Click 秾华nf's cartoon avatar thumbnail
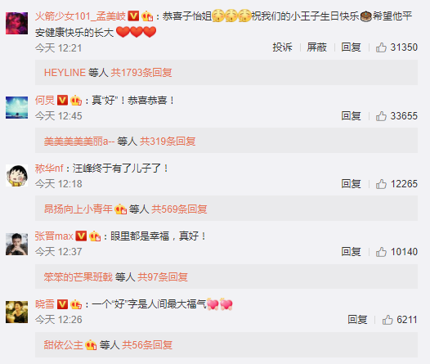This screenshot has width=430, height=364. tap(16, 176)
